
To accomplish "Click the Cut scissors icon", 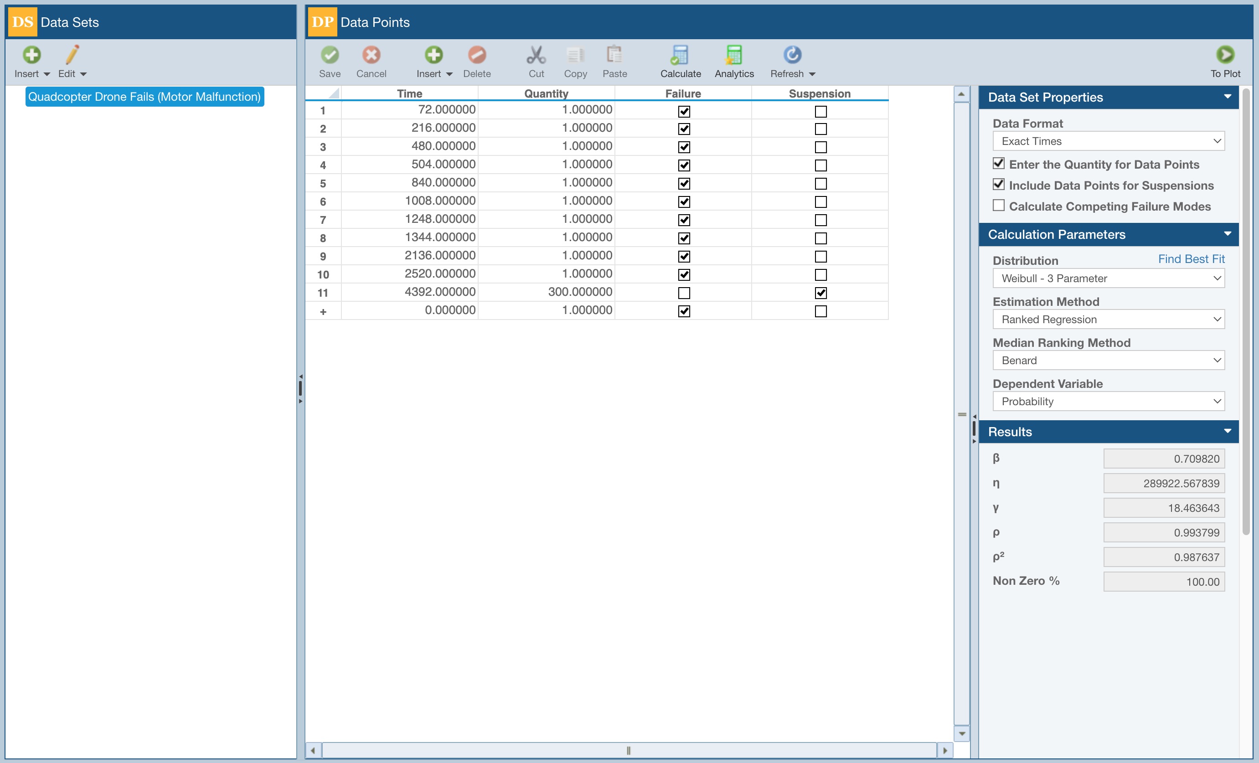I will [536, 55].
